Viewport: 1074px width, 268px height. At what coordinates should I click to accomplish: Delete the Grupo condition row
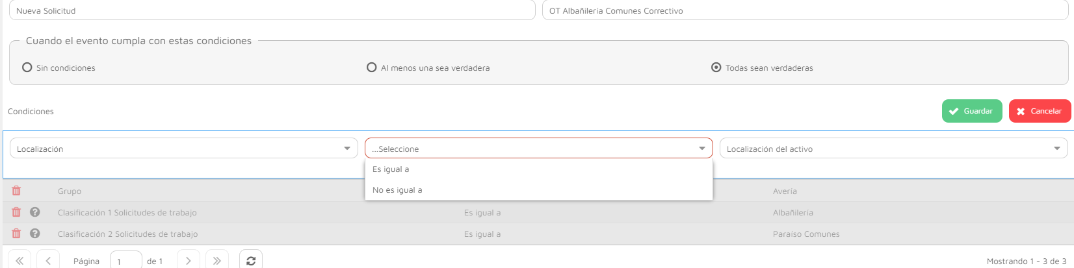[16, 191]
